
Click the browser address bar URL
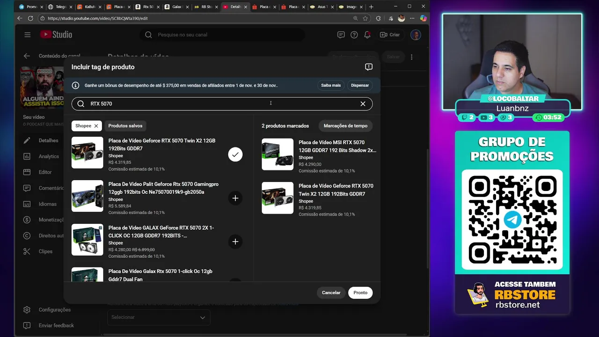click(98, 18)
